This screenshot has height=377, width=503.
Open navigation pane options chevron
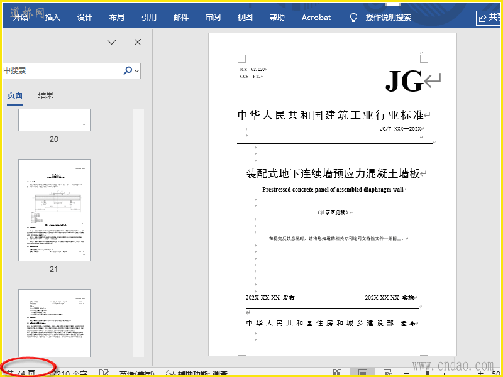tap(111, 42)
